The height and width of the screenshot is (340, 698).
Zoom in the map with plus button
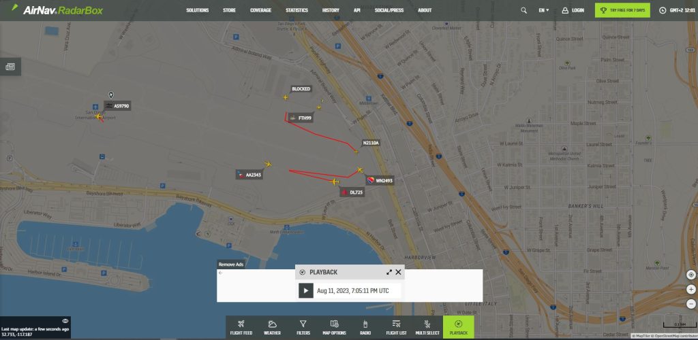point(691,290)
